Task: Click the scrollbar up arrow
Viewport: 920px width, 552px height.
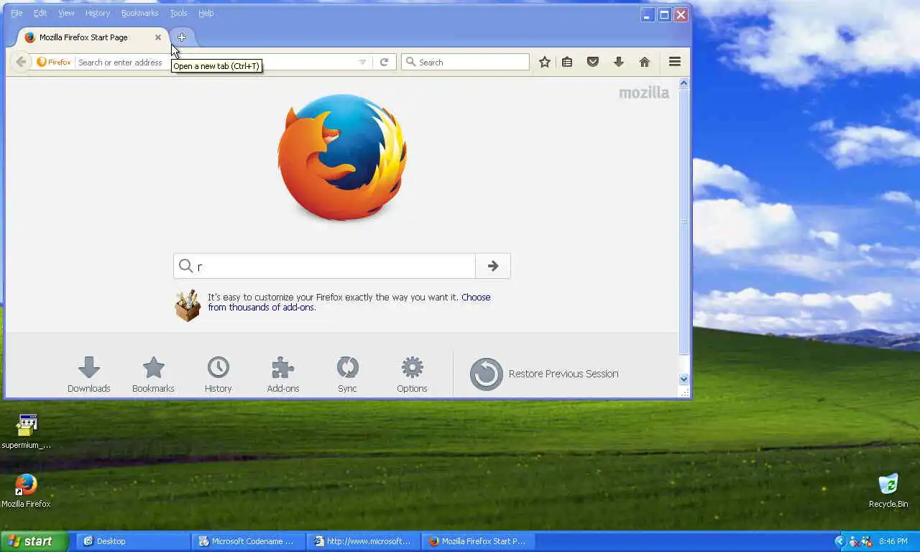Action: point(684,83)
